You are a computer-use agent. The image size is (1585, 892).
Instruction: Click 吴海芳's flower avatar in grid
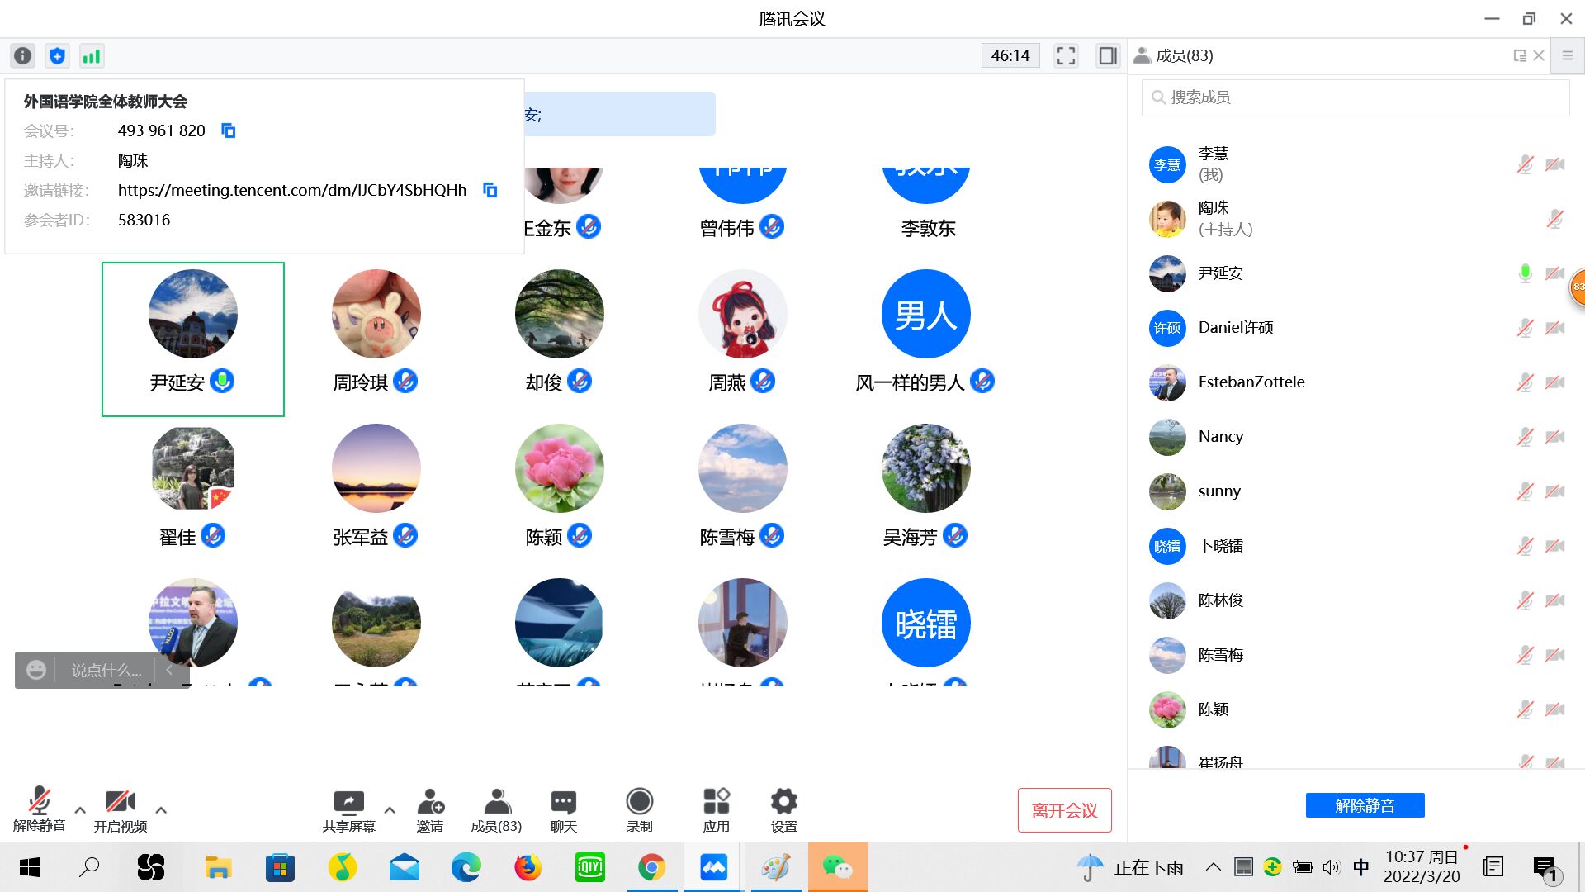coord(926,468)
